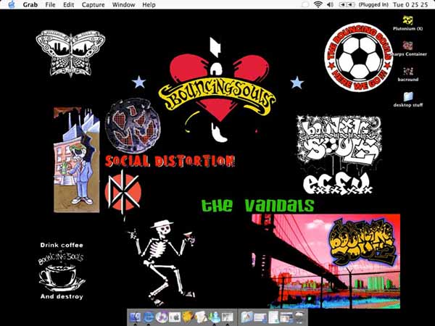Open the Help menu
Screen dimensions: 435x326
coord(149,5)
